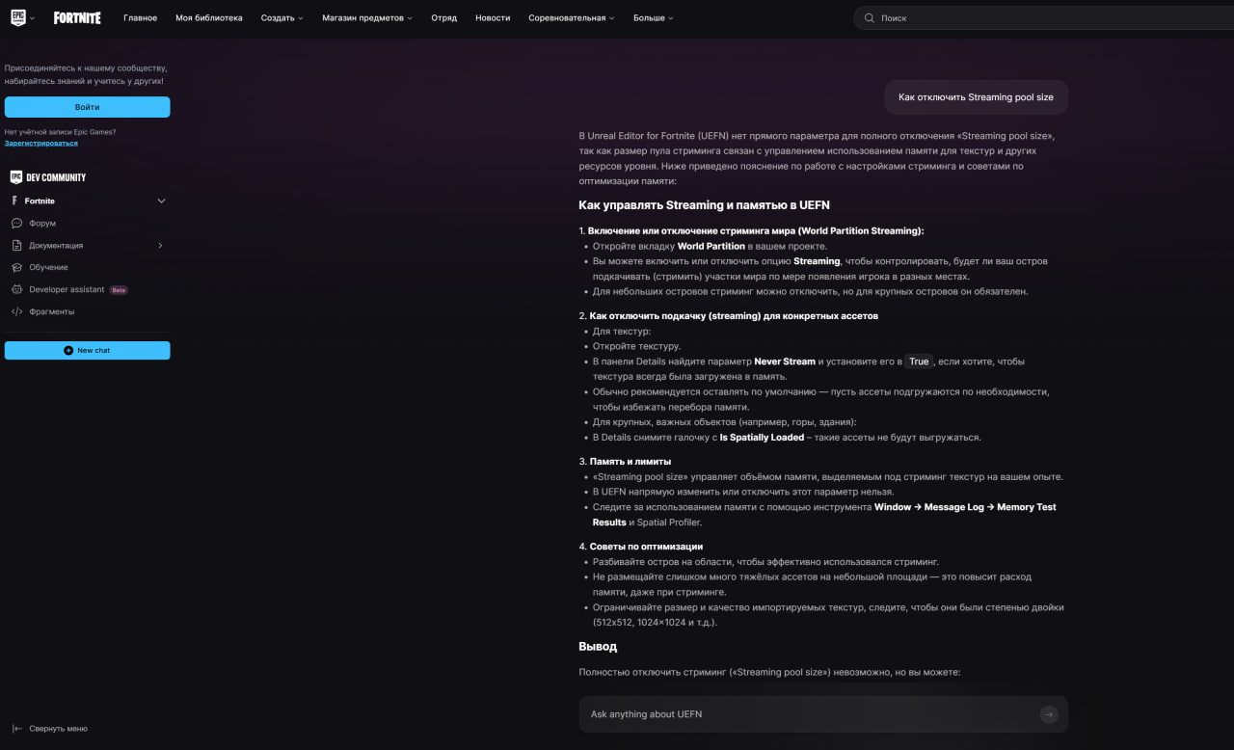Click the Вывод heading
This screenshot has height=750, width=1234.
[x=598, y=646]
